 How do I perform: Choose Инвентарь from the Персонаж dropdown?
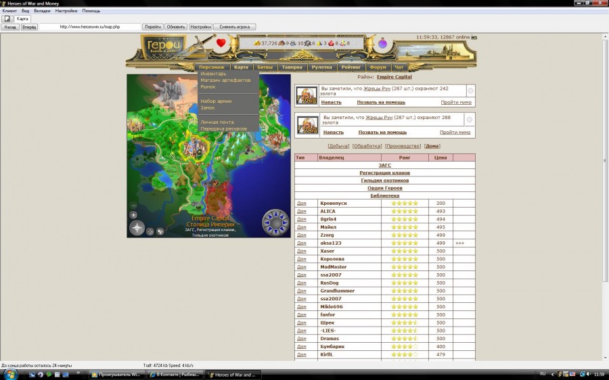tap(213, 73)
